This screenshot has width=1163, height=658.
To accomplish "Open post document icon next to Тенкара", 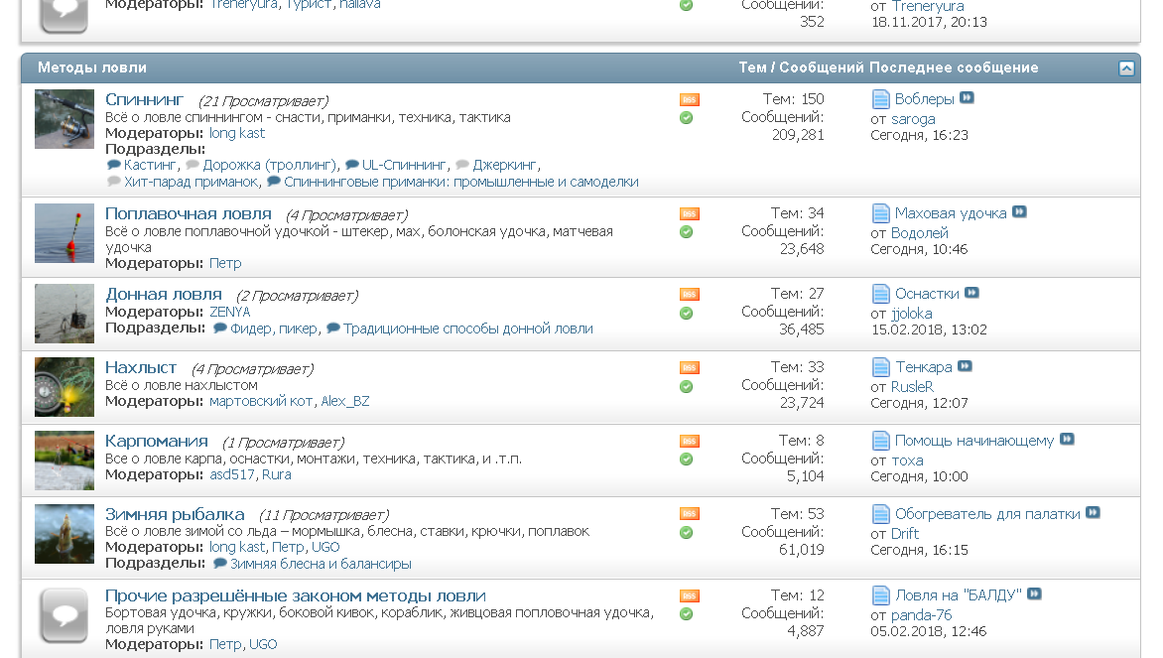I will (x=880, y=367).
